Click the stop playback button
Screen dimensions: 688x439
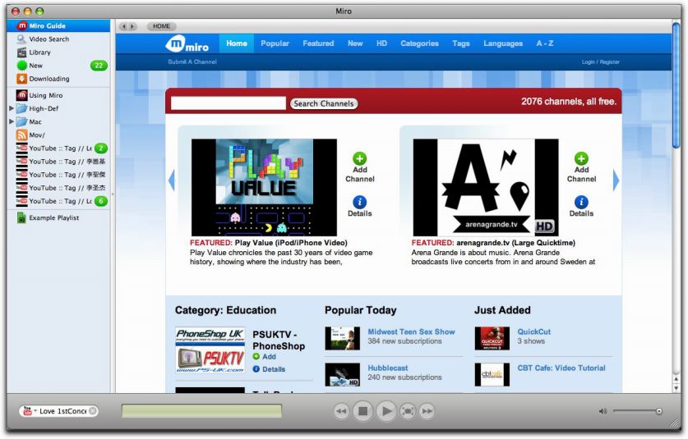362,411
